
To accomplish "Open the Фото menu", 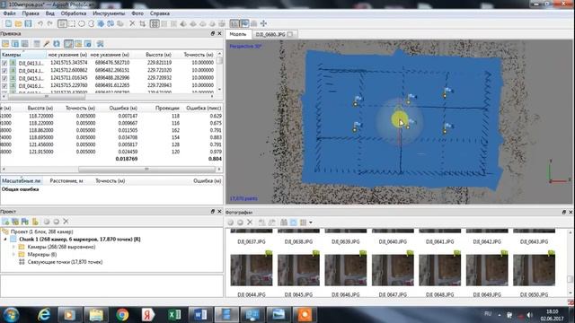I will [137, 13].
